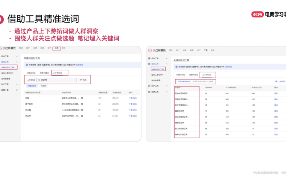
Task: Click document icon in the 驼背 row
Action: pyautogui.click(x=82, y=98)
